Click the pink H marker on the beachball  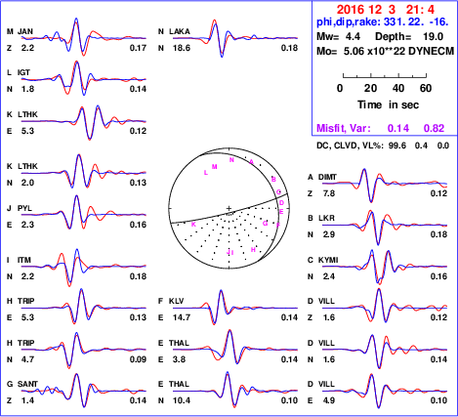click(x=253, y=250)
